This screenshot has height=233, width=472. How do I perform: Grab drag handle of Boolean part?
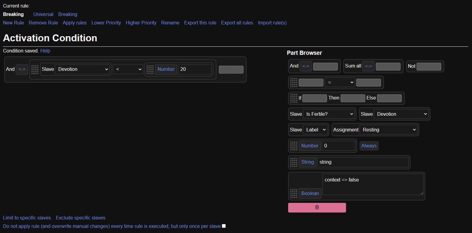point(294,193)
